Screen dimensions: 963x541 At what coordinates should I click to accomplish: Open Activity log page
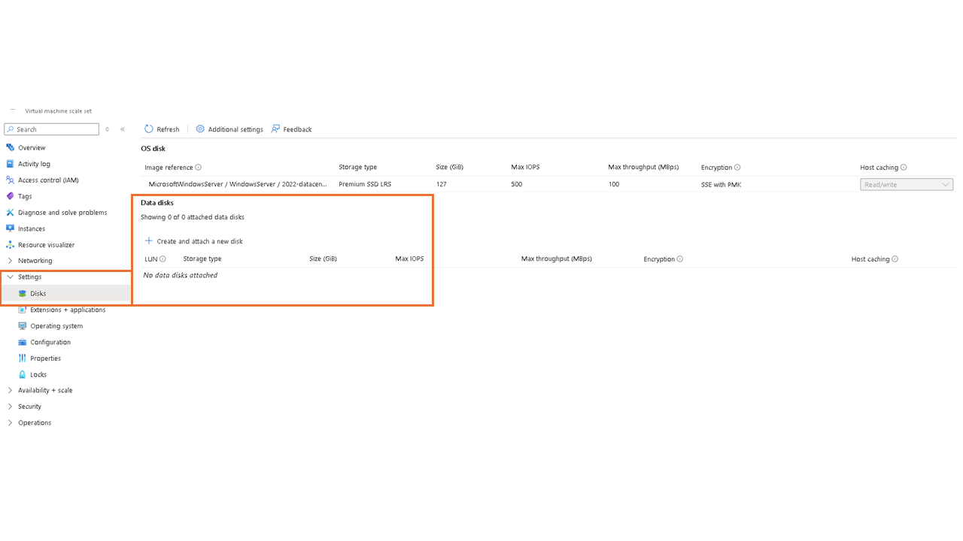34,164
